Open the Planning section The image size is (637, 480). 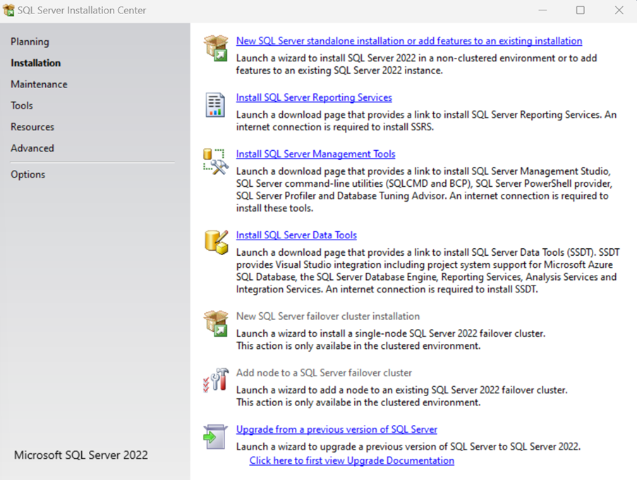[x=30, y=42]
